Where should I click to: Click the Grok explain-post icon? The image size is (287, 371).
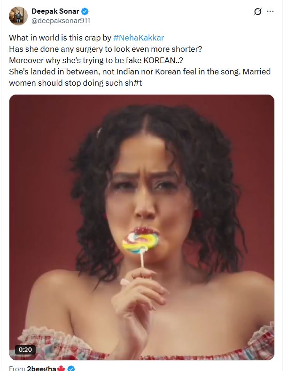pyautogui.click(x=257, y=12)
